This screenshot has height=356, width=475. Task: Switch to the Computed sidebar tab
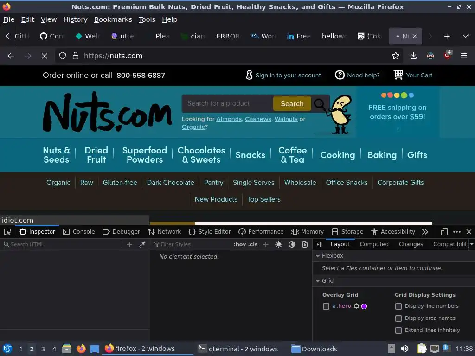tap(374, 244)
